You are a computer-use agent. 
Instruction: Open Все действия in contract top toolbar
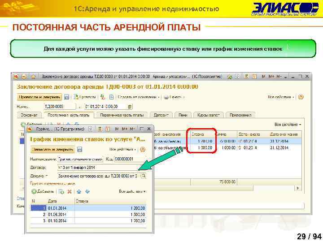point(281,97)
